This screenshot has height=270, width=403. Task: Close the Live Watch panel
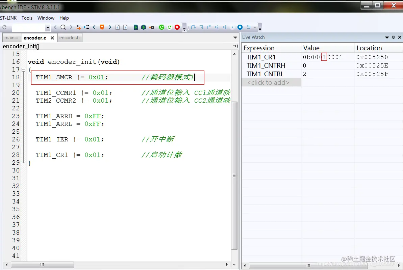tap(399, 37)
